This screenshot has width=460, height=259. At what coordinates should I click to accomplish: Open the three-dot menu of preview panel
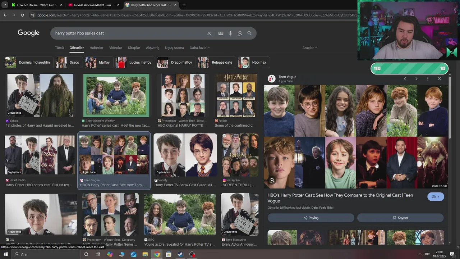coord(428,78)
